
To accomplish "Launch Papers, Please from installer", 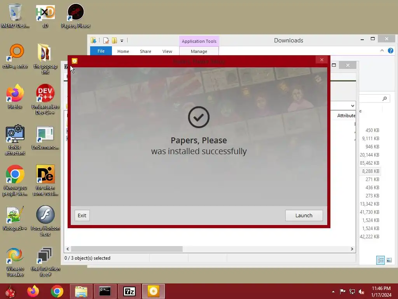I will click(304, 215).
